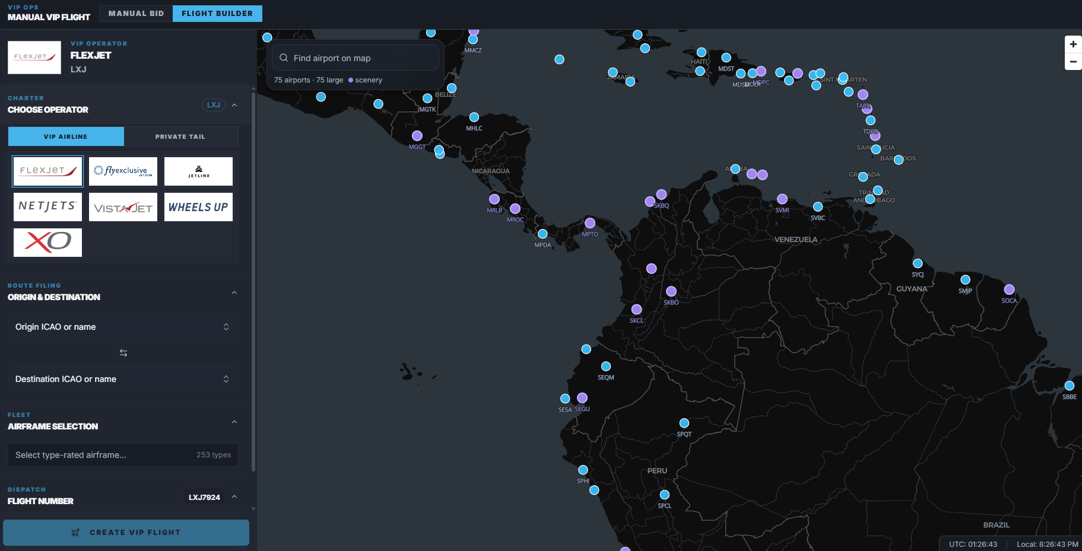
Task: Select the MRLB airport marker
Action: click(x=494, y=199)
